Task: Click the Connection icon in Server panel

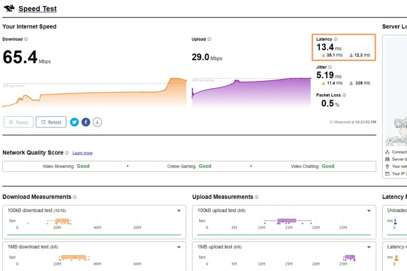Action: [388, 152]
